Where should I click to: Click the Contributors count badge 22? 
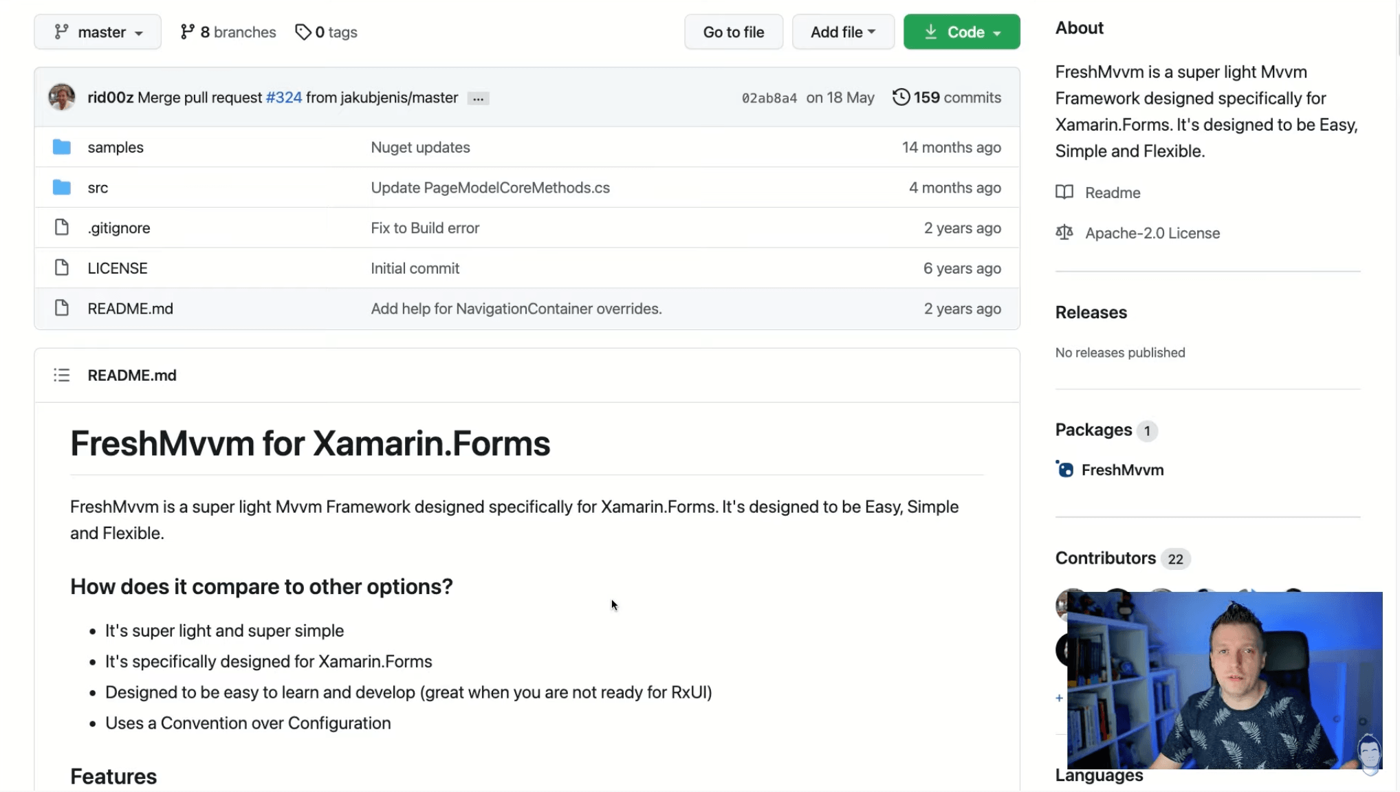pyautogui.click(x=1176, y=559)
